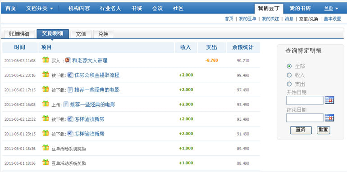Click the 时间 column header
Image resolution: width=347 pixels, height=172 pixels.
tap(20, 47)
